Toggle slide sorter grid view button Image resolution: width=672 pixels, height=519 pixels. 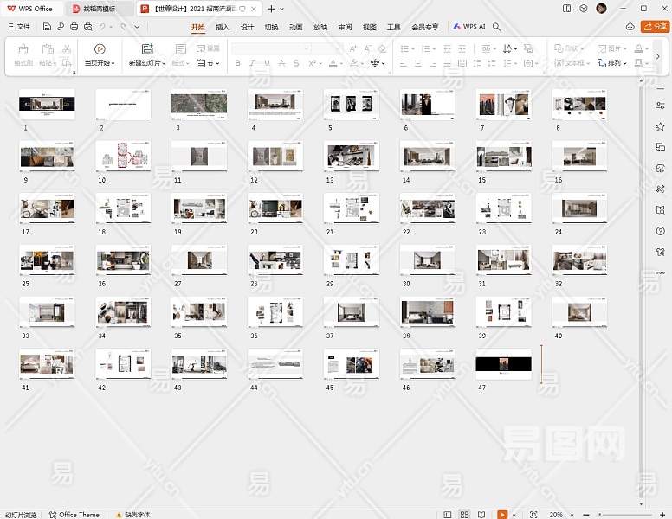pyautogui.click(x=465, y=515)
